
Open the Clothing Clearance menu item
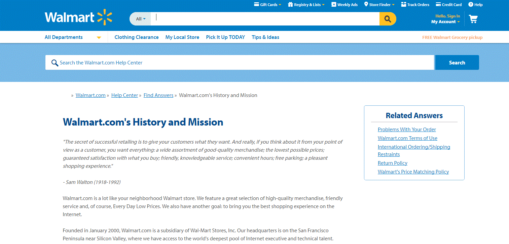(x=137, y=37)
